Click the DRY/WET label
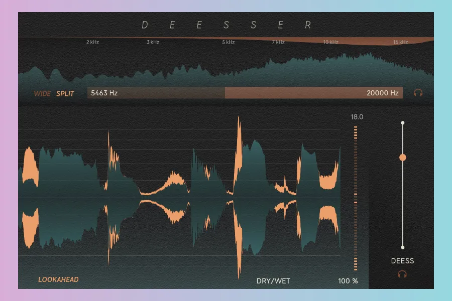This screenshot has width=452, height=301. pyautogui.click(x=273, y=281)
